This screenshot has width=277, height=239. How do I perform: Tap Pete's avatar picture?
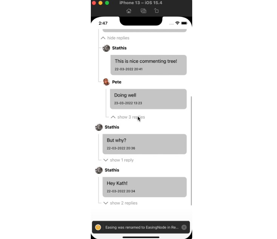click(x=106, y=82)
